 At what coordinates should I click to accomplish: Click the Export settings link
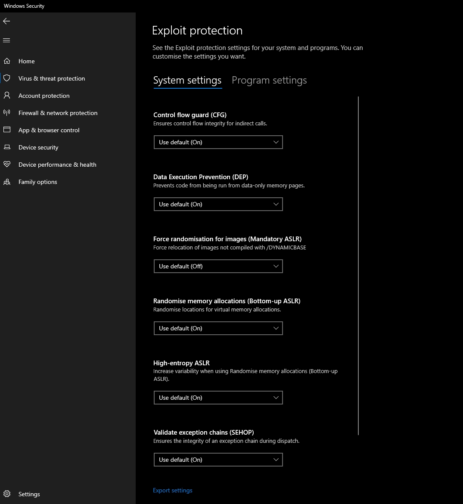(x=173, y=490)
